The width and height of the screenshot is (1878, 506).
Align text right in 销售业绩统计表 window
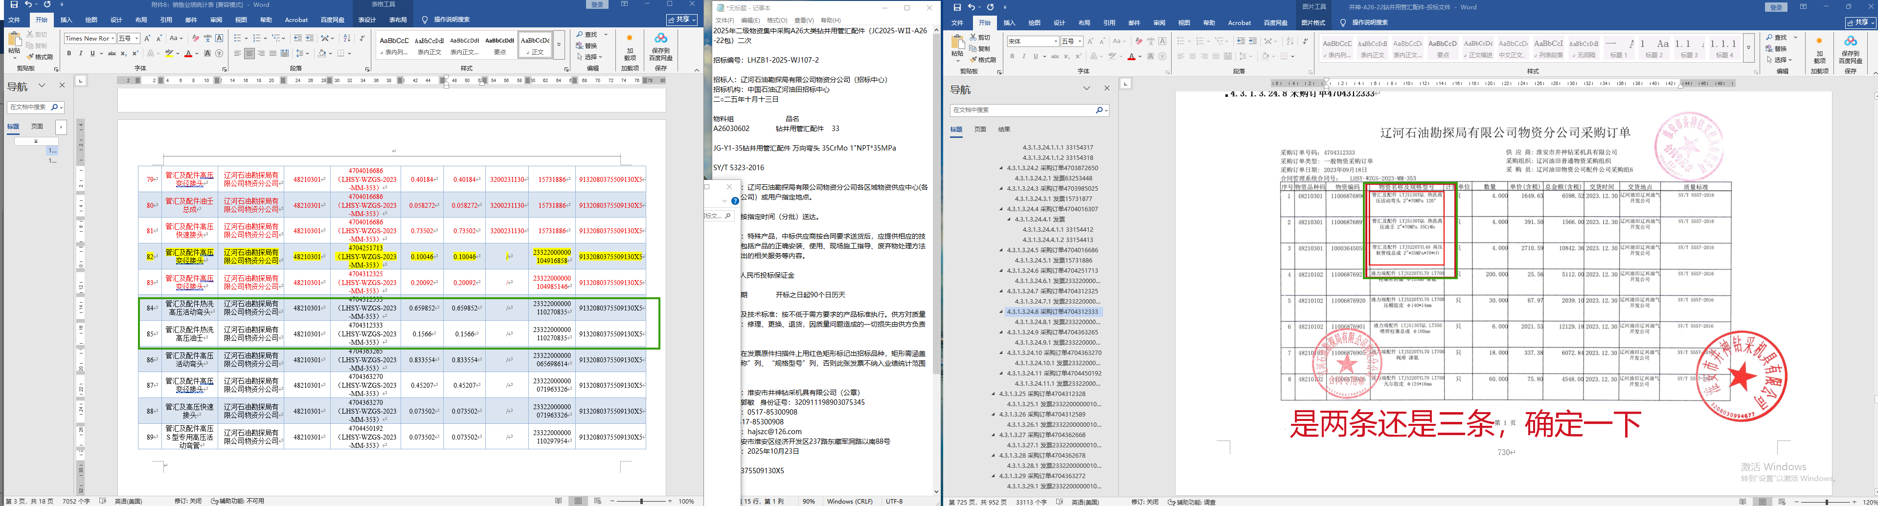pos(261,53)
